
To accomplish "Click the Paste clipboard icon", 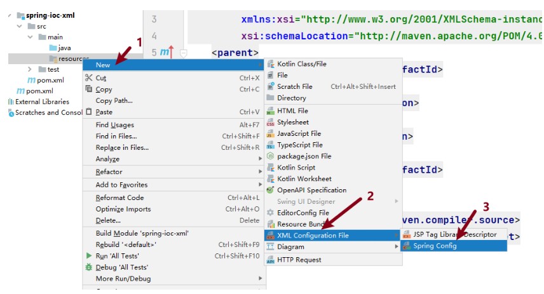I will tap(89, 112).
